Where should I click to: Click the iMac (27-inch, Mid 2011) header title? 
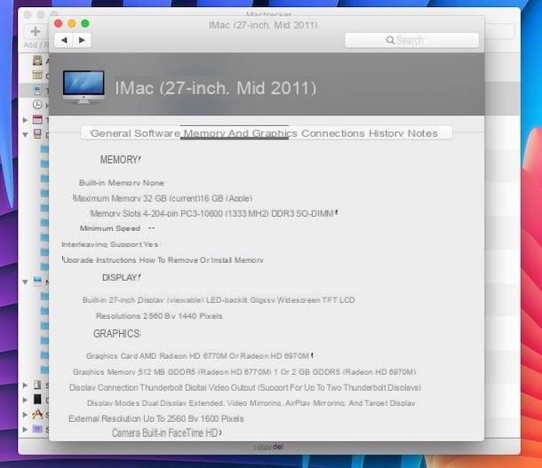[215, 88]
